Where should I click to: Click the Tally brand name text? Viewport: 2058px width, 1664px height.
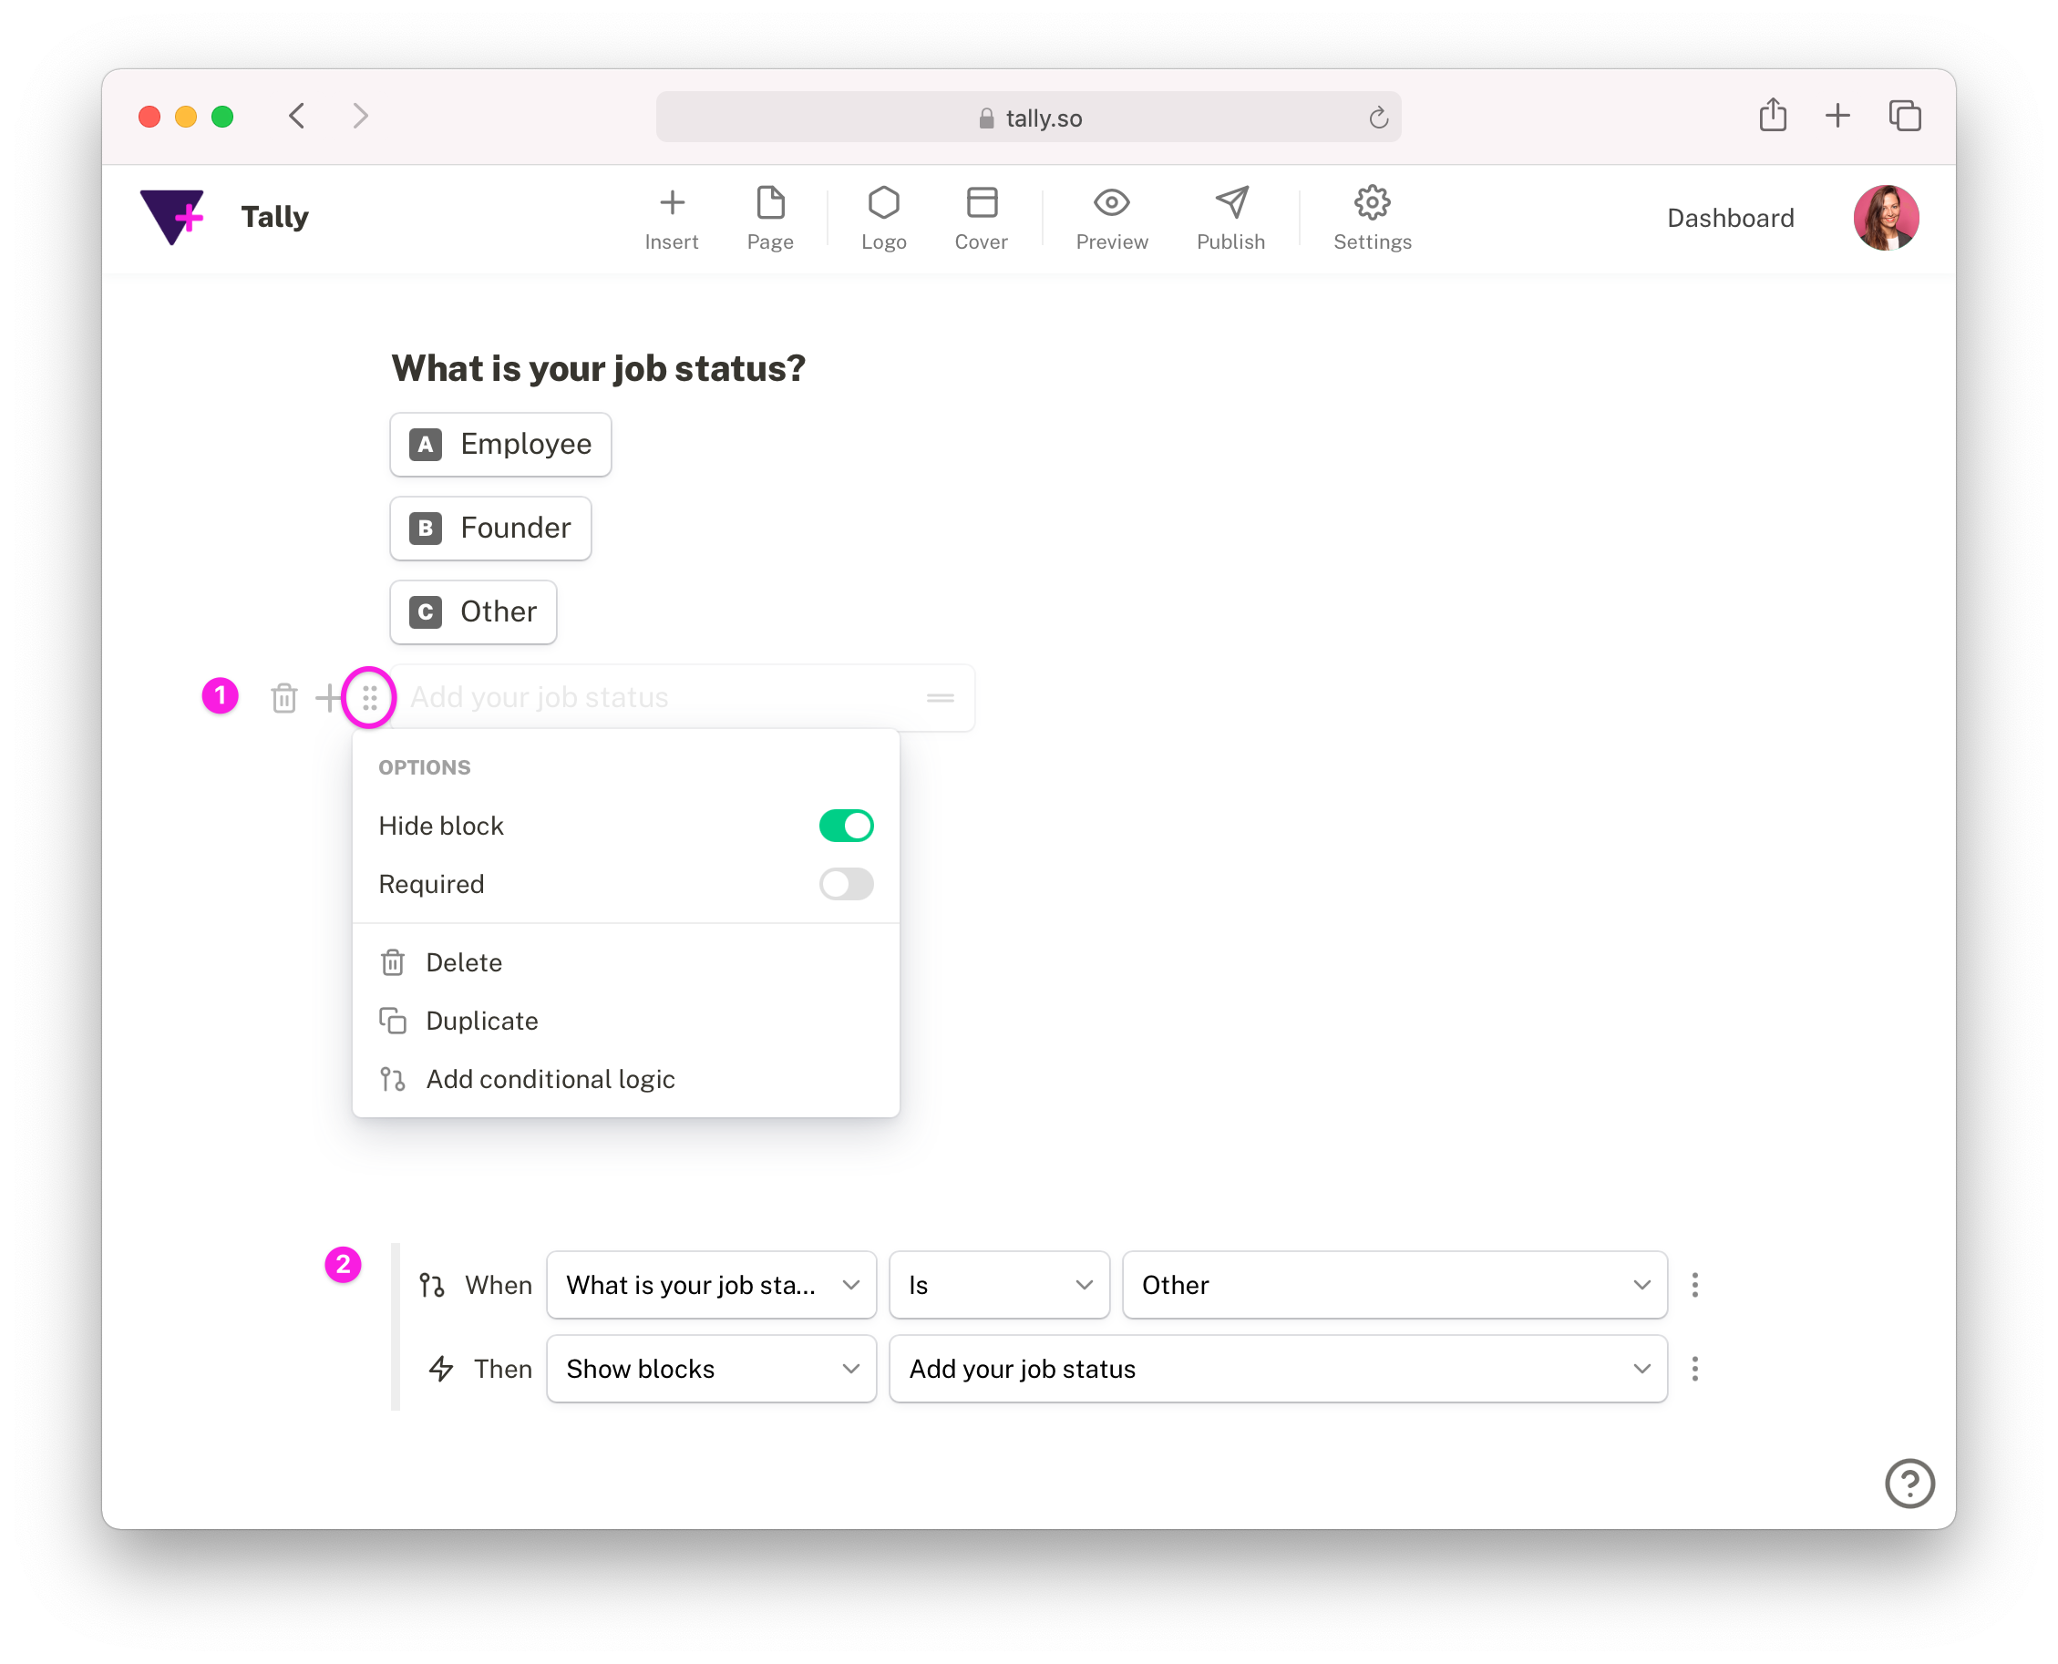click(274, 217)
